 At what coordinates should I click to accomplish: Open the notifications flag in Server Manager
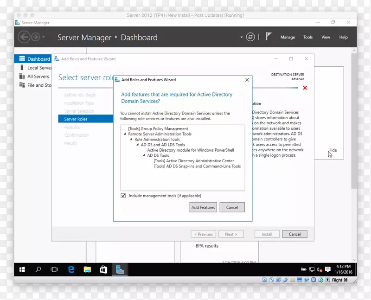tap(269, 36)
